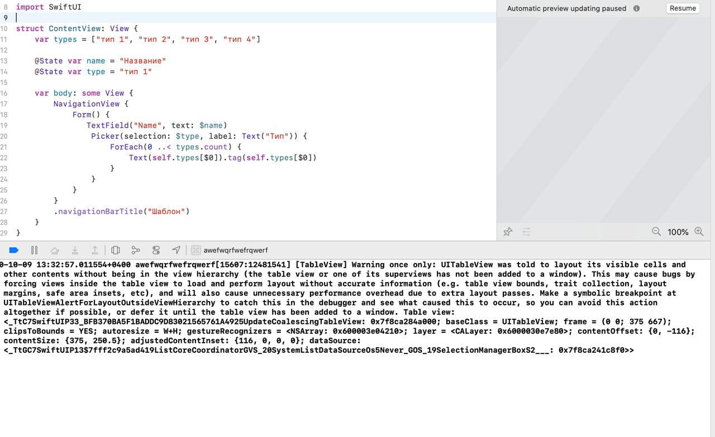
Task: Pin the preview canvas
Action: click(x=508, y=232)
